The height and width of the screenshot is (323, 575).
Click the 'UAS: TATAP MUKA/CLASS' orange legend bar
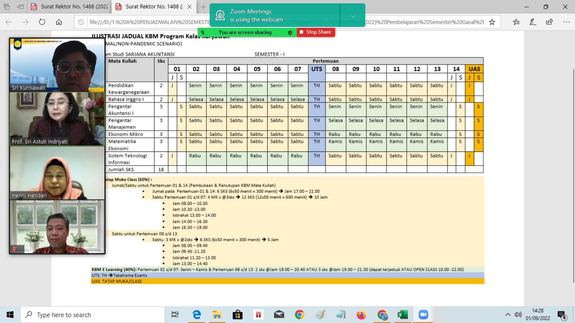pyautogui.click(x=287, y=281)
